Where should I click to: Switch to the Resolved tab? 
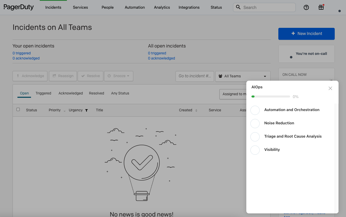tap(97, 93)
